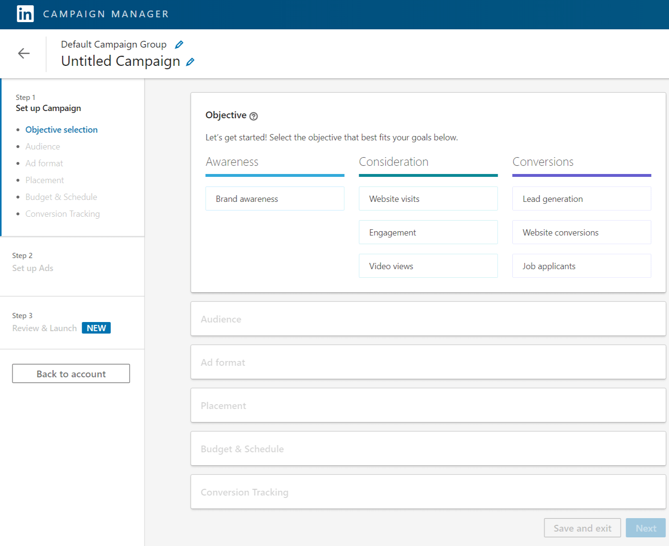Viewport: 669px width, 546px height.
Task: Choose Website conversions objective
Action: [x=581, y=232]
